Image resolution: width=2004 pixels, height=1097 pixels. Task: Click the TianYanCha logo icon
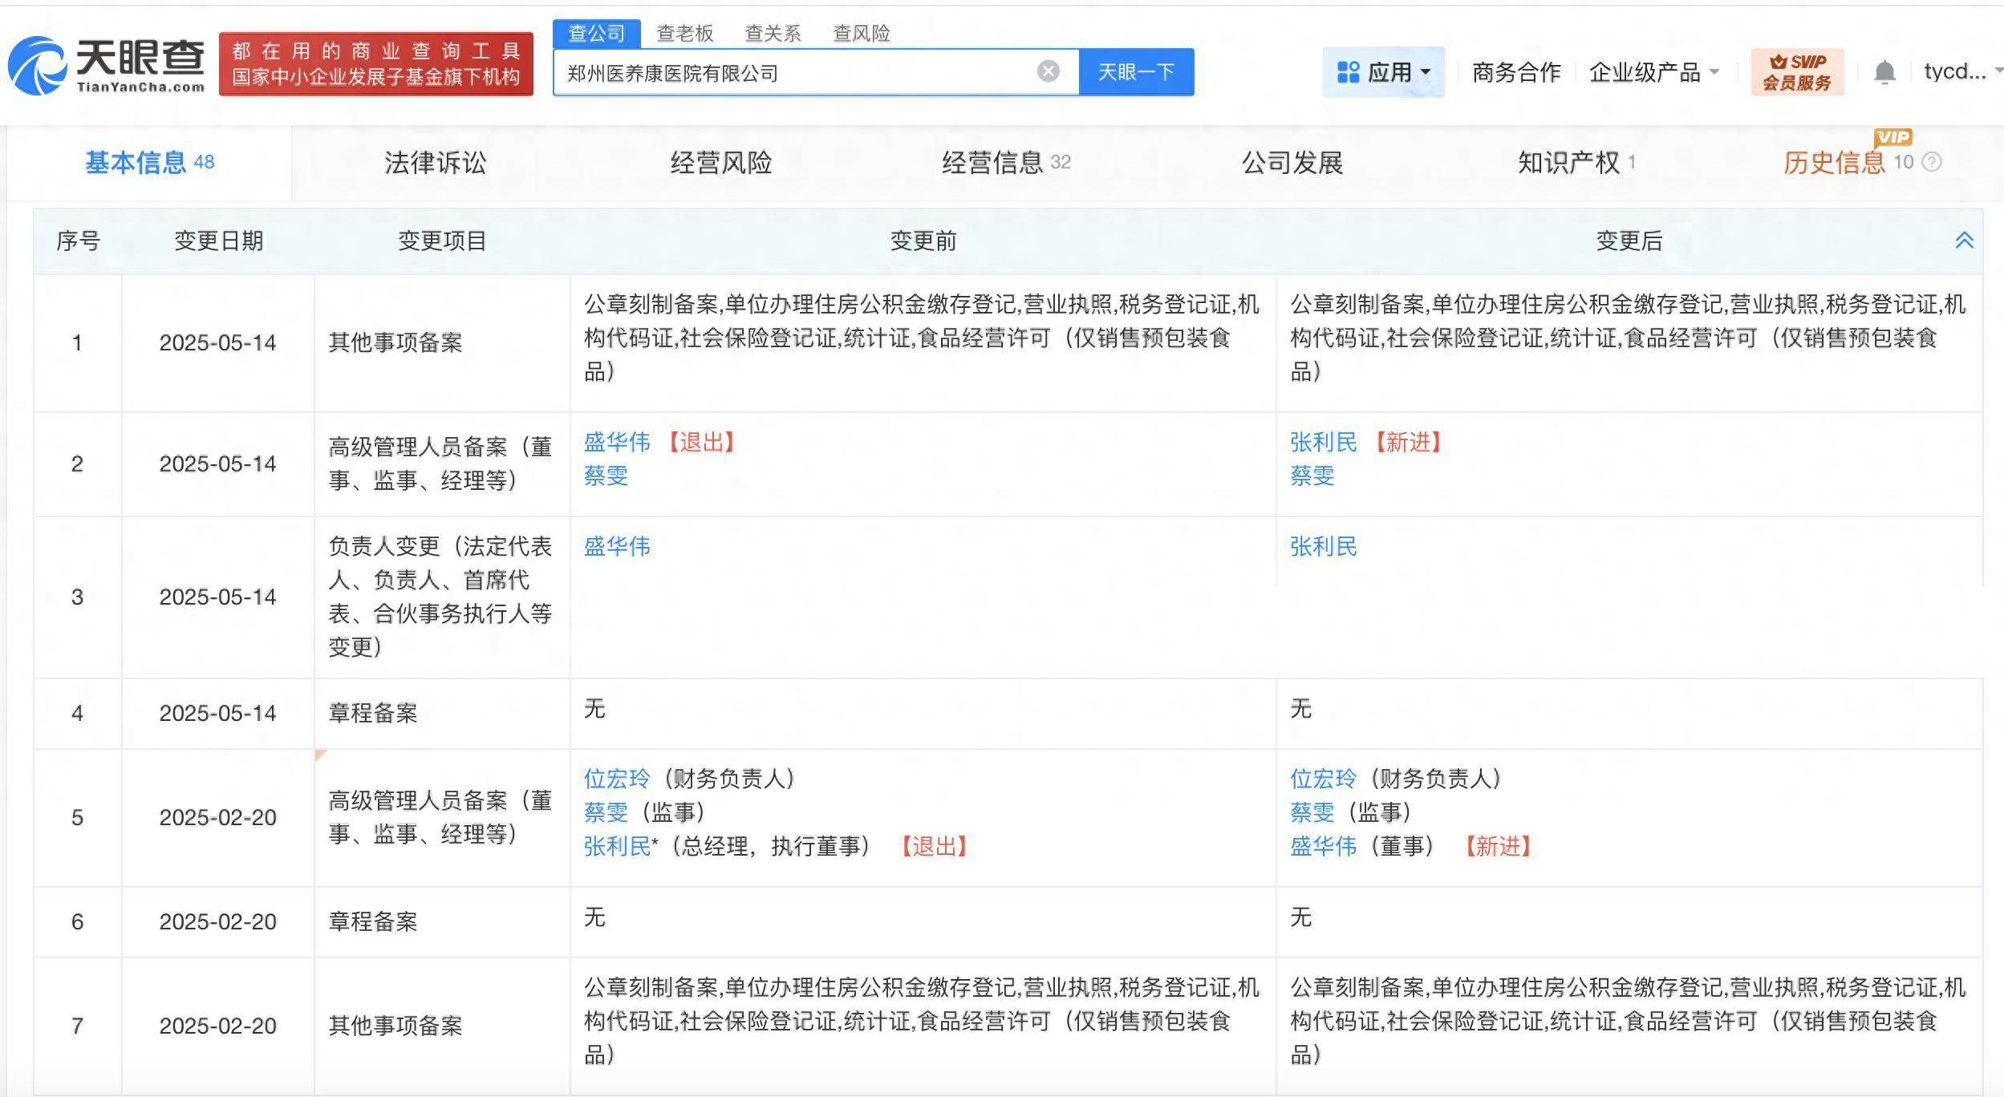tap(39, 66)
